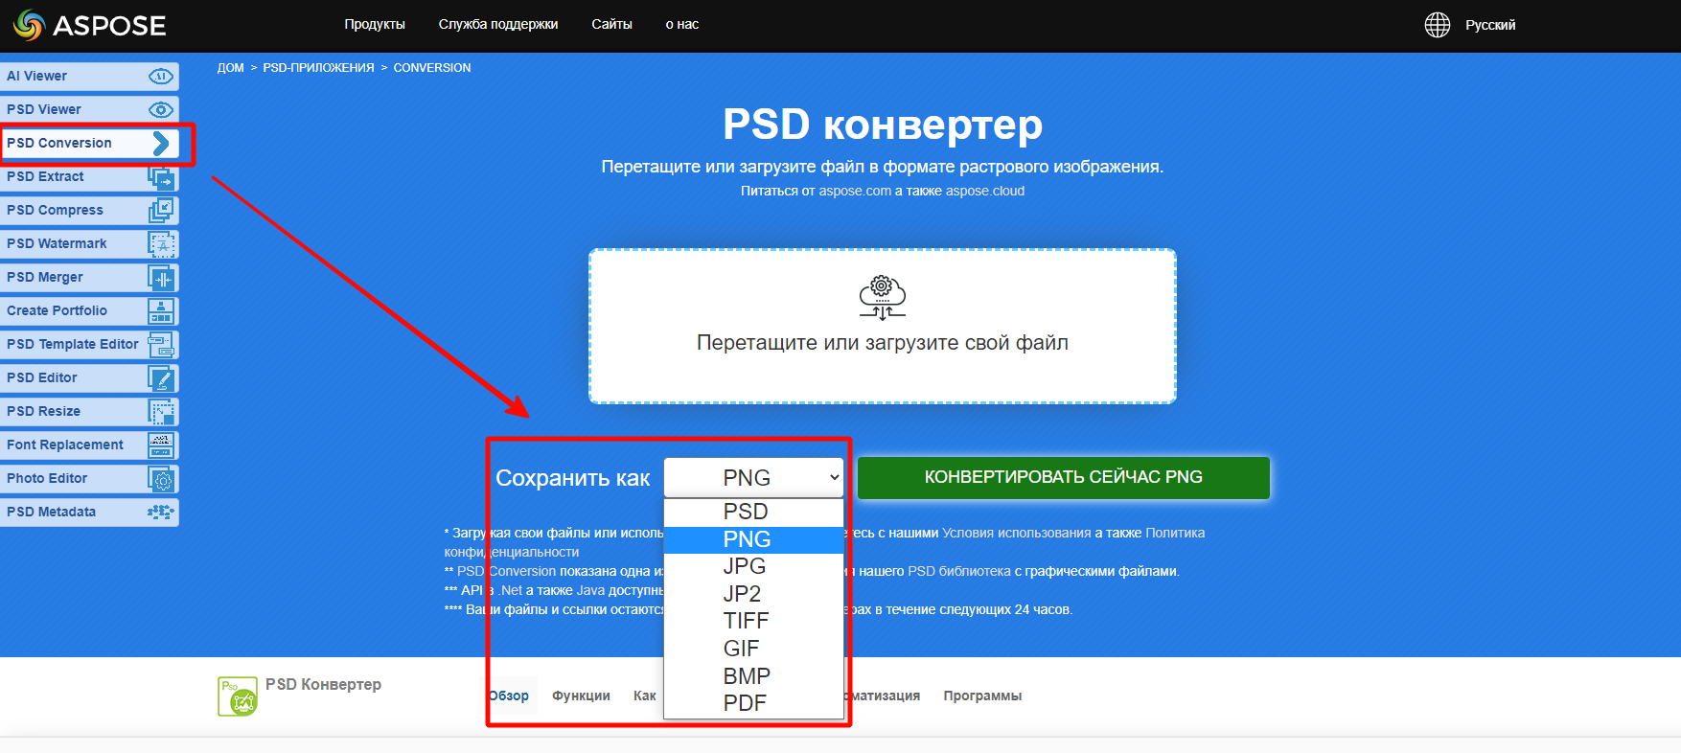1681x753 pixels.
Task: Open PSD Watermark in sidebar
Action: [x=89, y=244]
